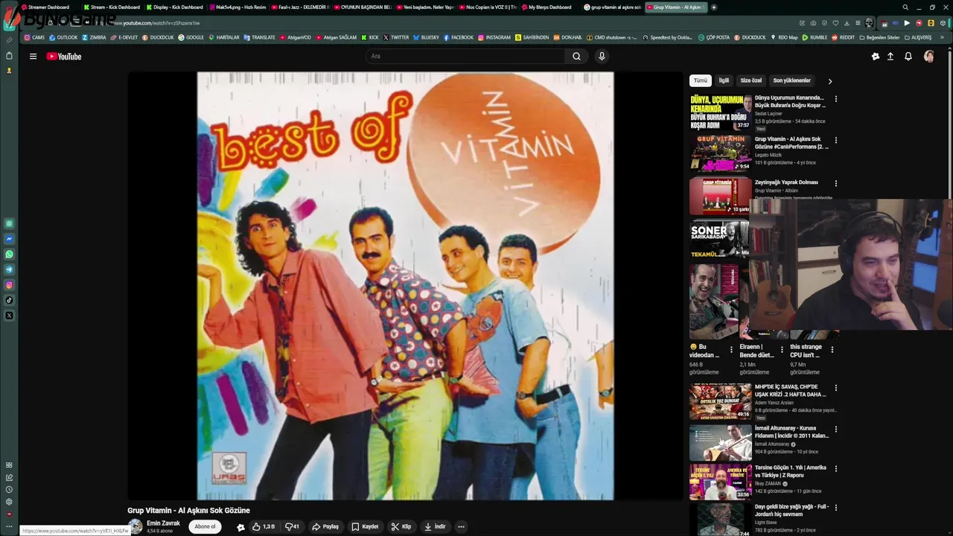Open options for İsmail Altunsaray Kurusa Fidanın
953x536 pixels.
click(x=835, y=430)
